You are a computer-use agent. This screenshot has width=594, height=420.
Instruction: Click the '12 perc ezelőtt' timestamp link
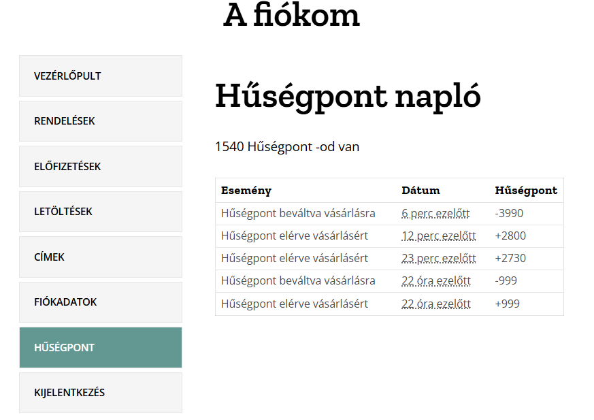(438, 236)
